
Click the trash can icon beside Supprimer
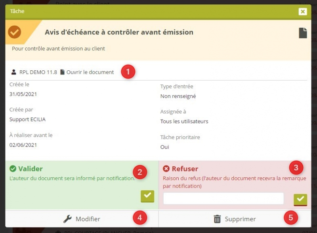tap(217, 219)
